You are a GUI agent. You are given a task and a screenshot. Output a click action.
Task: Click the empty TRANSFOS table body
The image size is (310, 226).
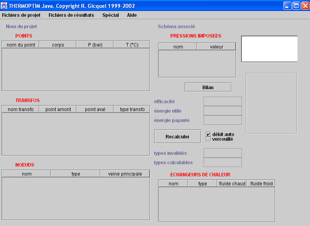click(76, 134)
